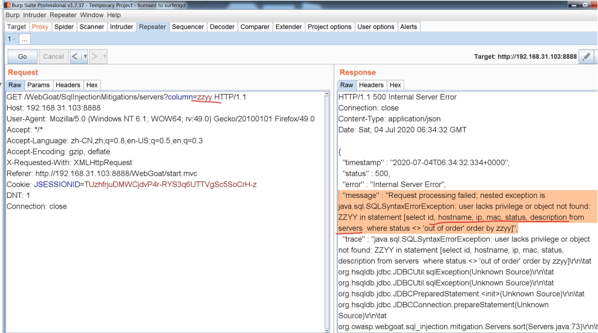
Task: Click the JSESSIONID cookie value
Action: [x=170, y=184]
